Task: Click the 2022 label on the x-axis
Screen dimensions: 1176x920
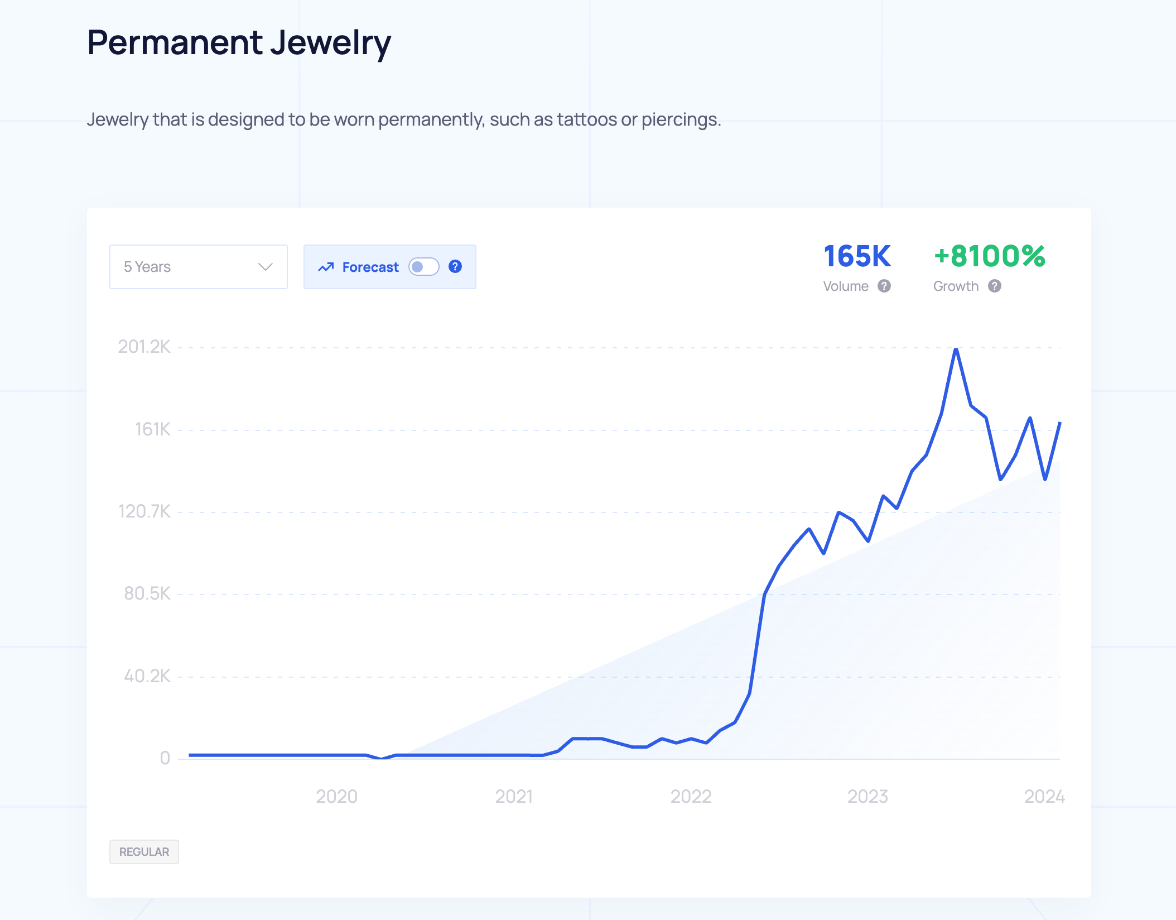Action: pos(691,796)
